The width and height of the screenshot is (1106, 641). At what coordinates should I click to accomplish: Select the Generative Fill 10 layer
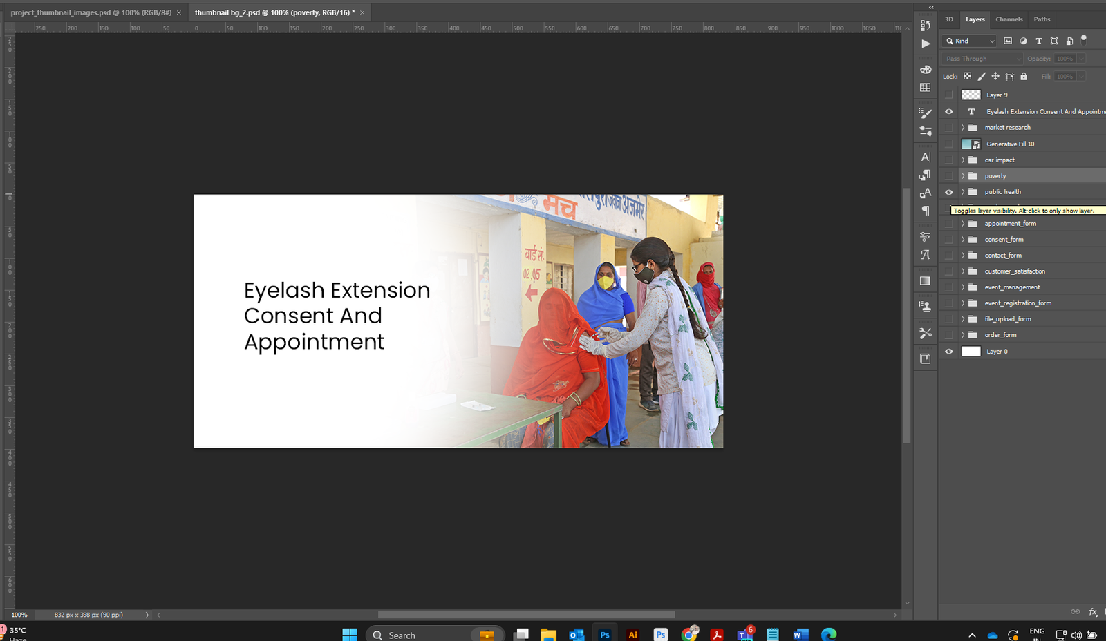(1010, 144)
